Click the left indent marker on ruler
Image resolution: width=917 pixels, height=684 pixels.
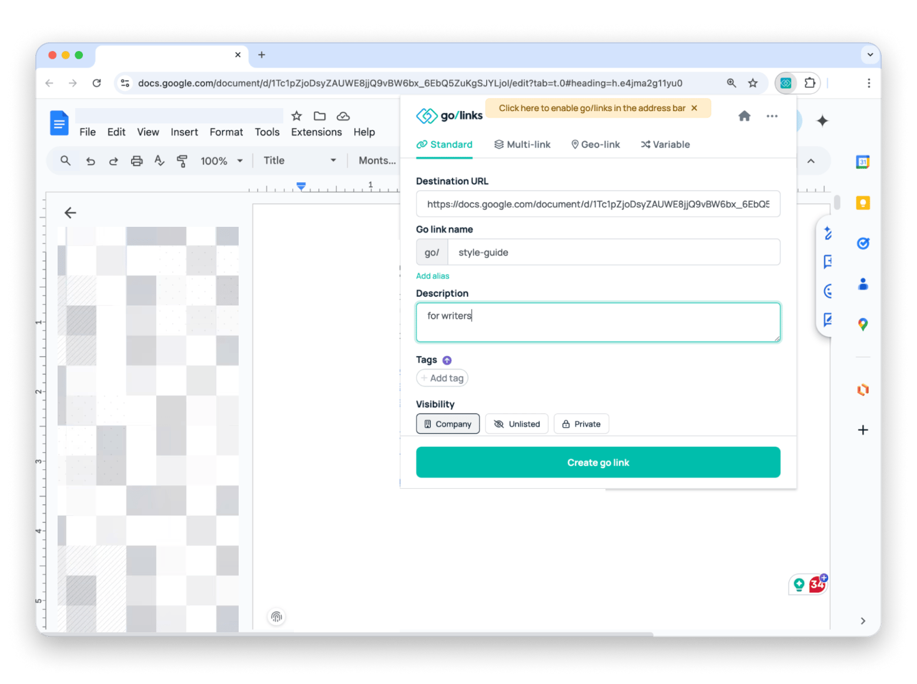tap(301, 187)
